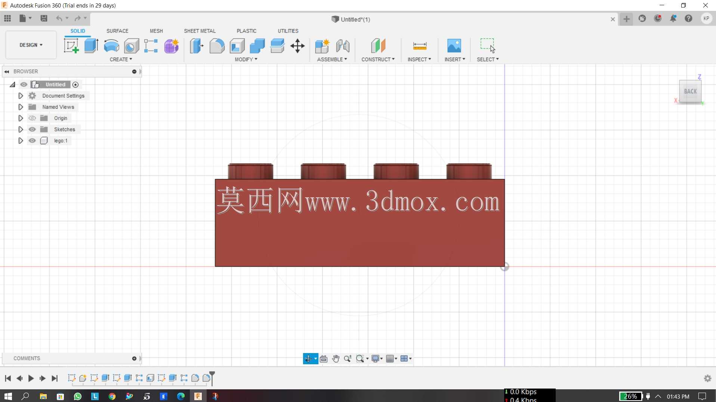Open the Job Status clock icon
The width and height of the screenshot is (716, 402).
658,19
